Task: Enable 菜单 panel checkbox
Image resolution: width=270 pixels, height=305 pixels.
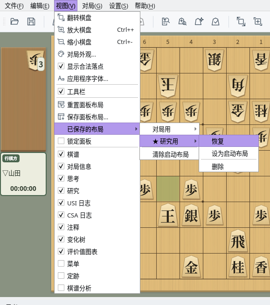Action: [61, 263]
